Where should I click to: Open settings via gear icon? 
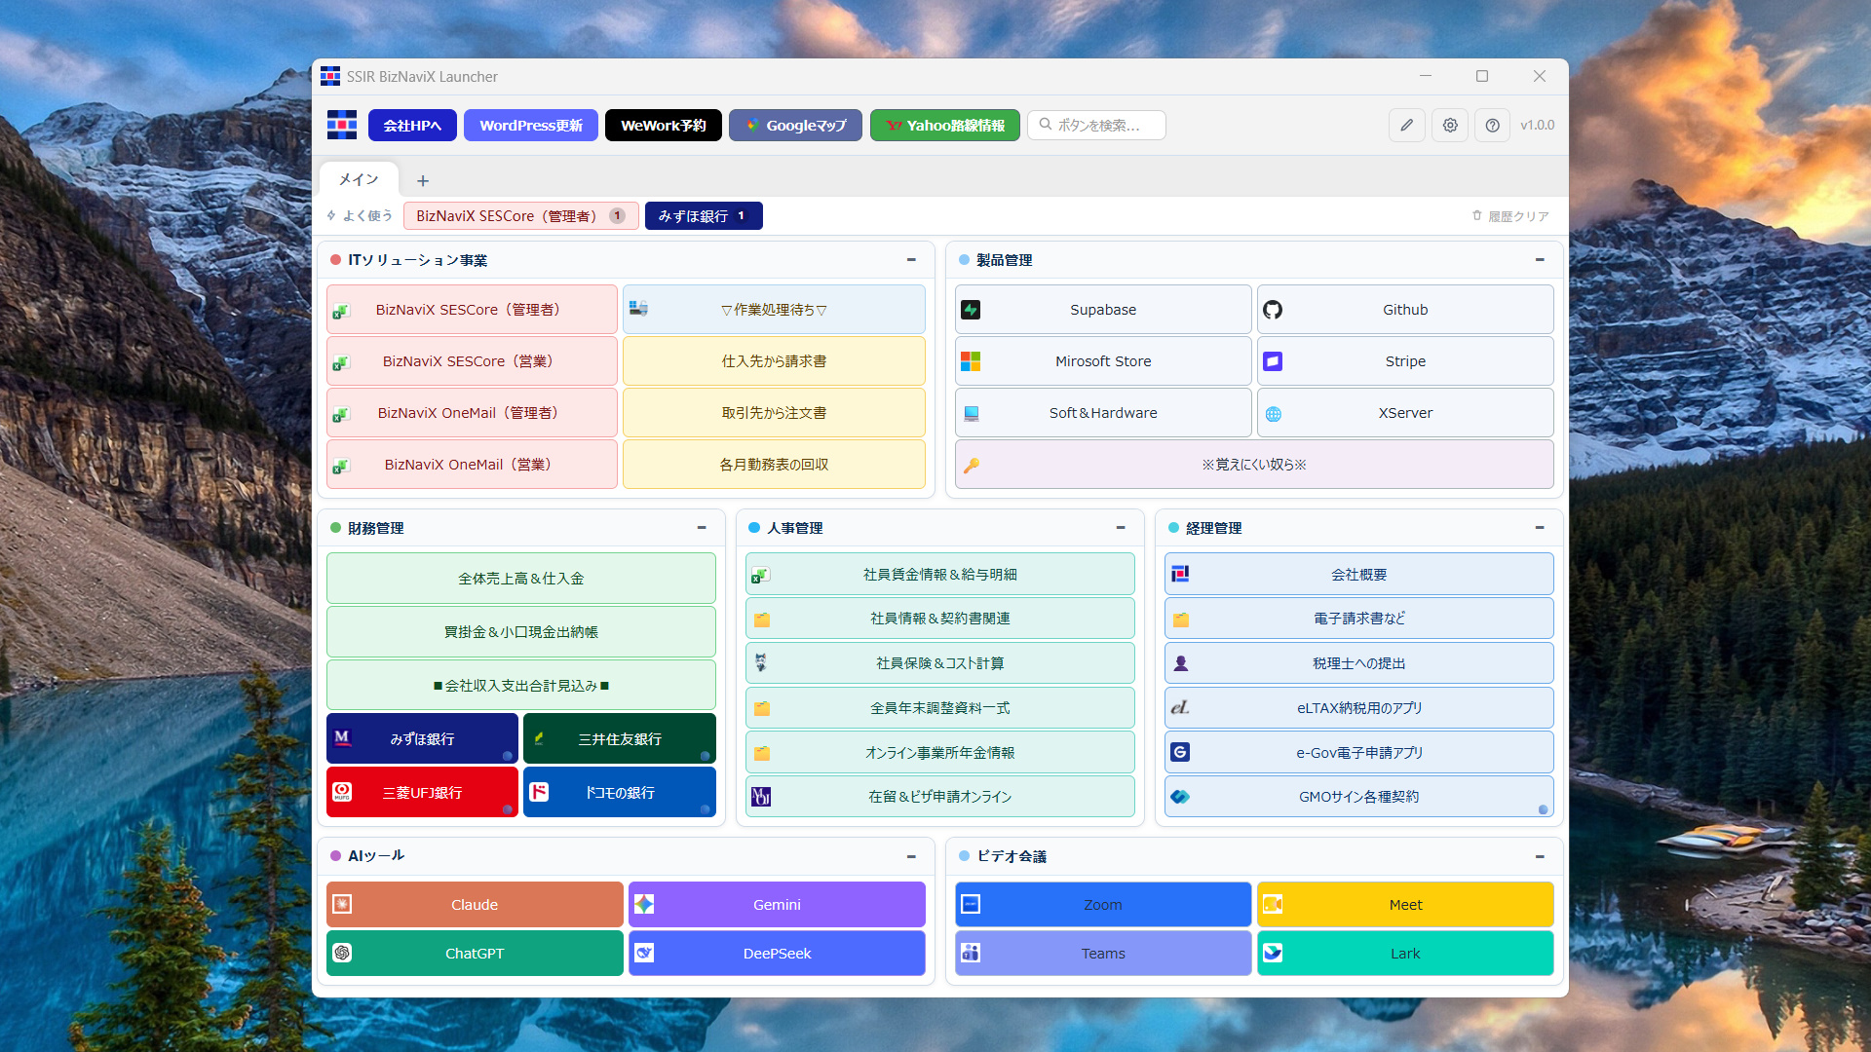pyautogui.click(x=1450, y=125)
